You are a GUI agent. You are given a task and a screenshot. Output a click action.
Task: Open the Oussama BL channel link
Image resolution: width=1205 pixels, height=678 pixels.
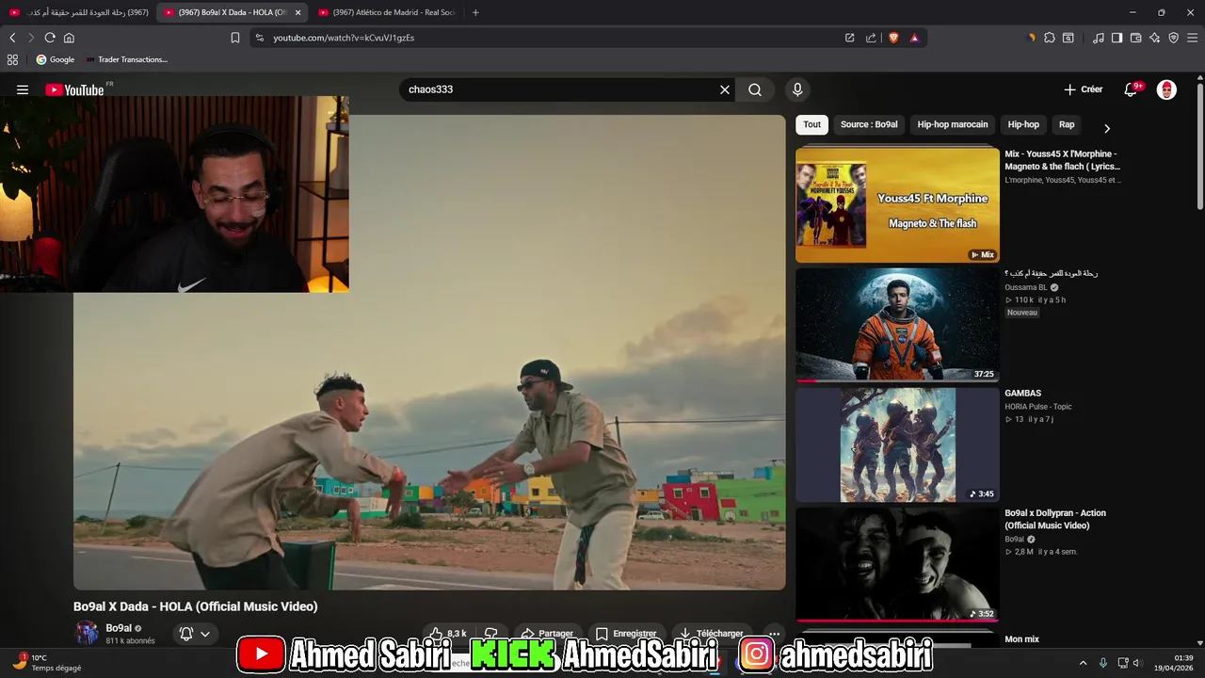(1026, 287)
